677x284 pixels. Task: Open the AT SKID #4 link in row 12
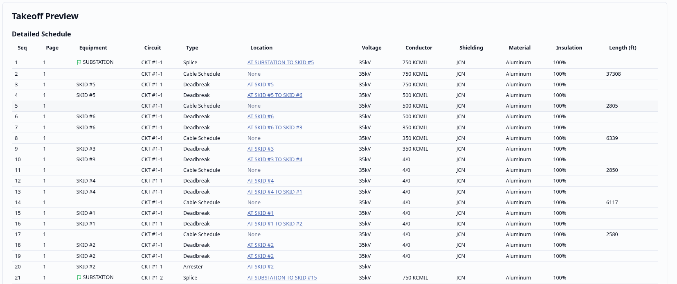(261, 181)
